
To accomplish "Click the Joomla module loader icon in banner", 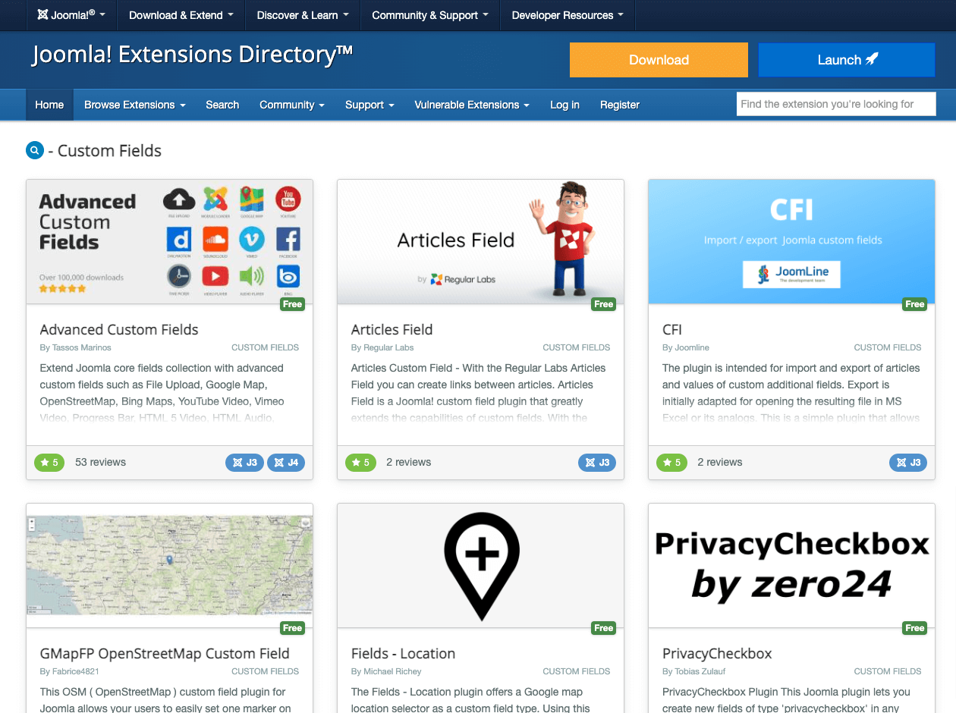I will click(215, 199).
